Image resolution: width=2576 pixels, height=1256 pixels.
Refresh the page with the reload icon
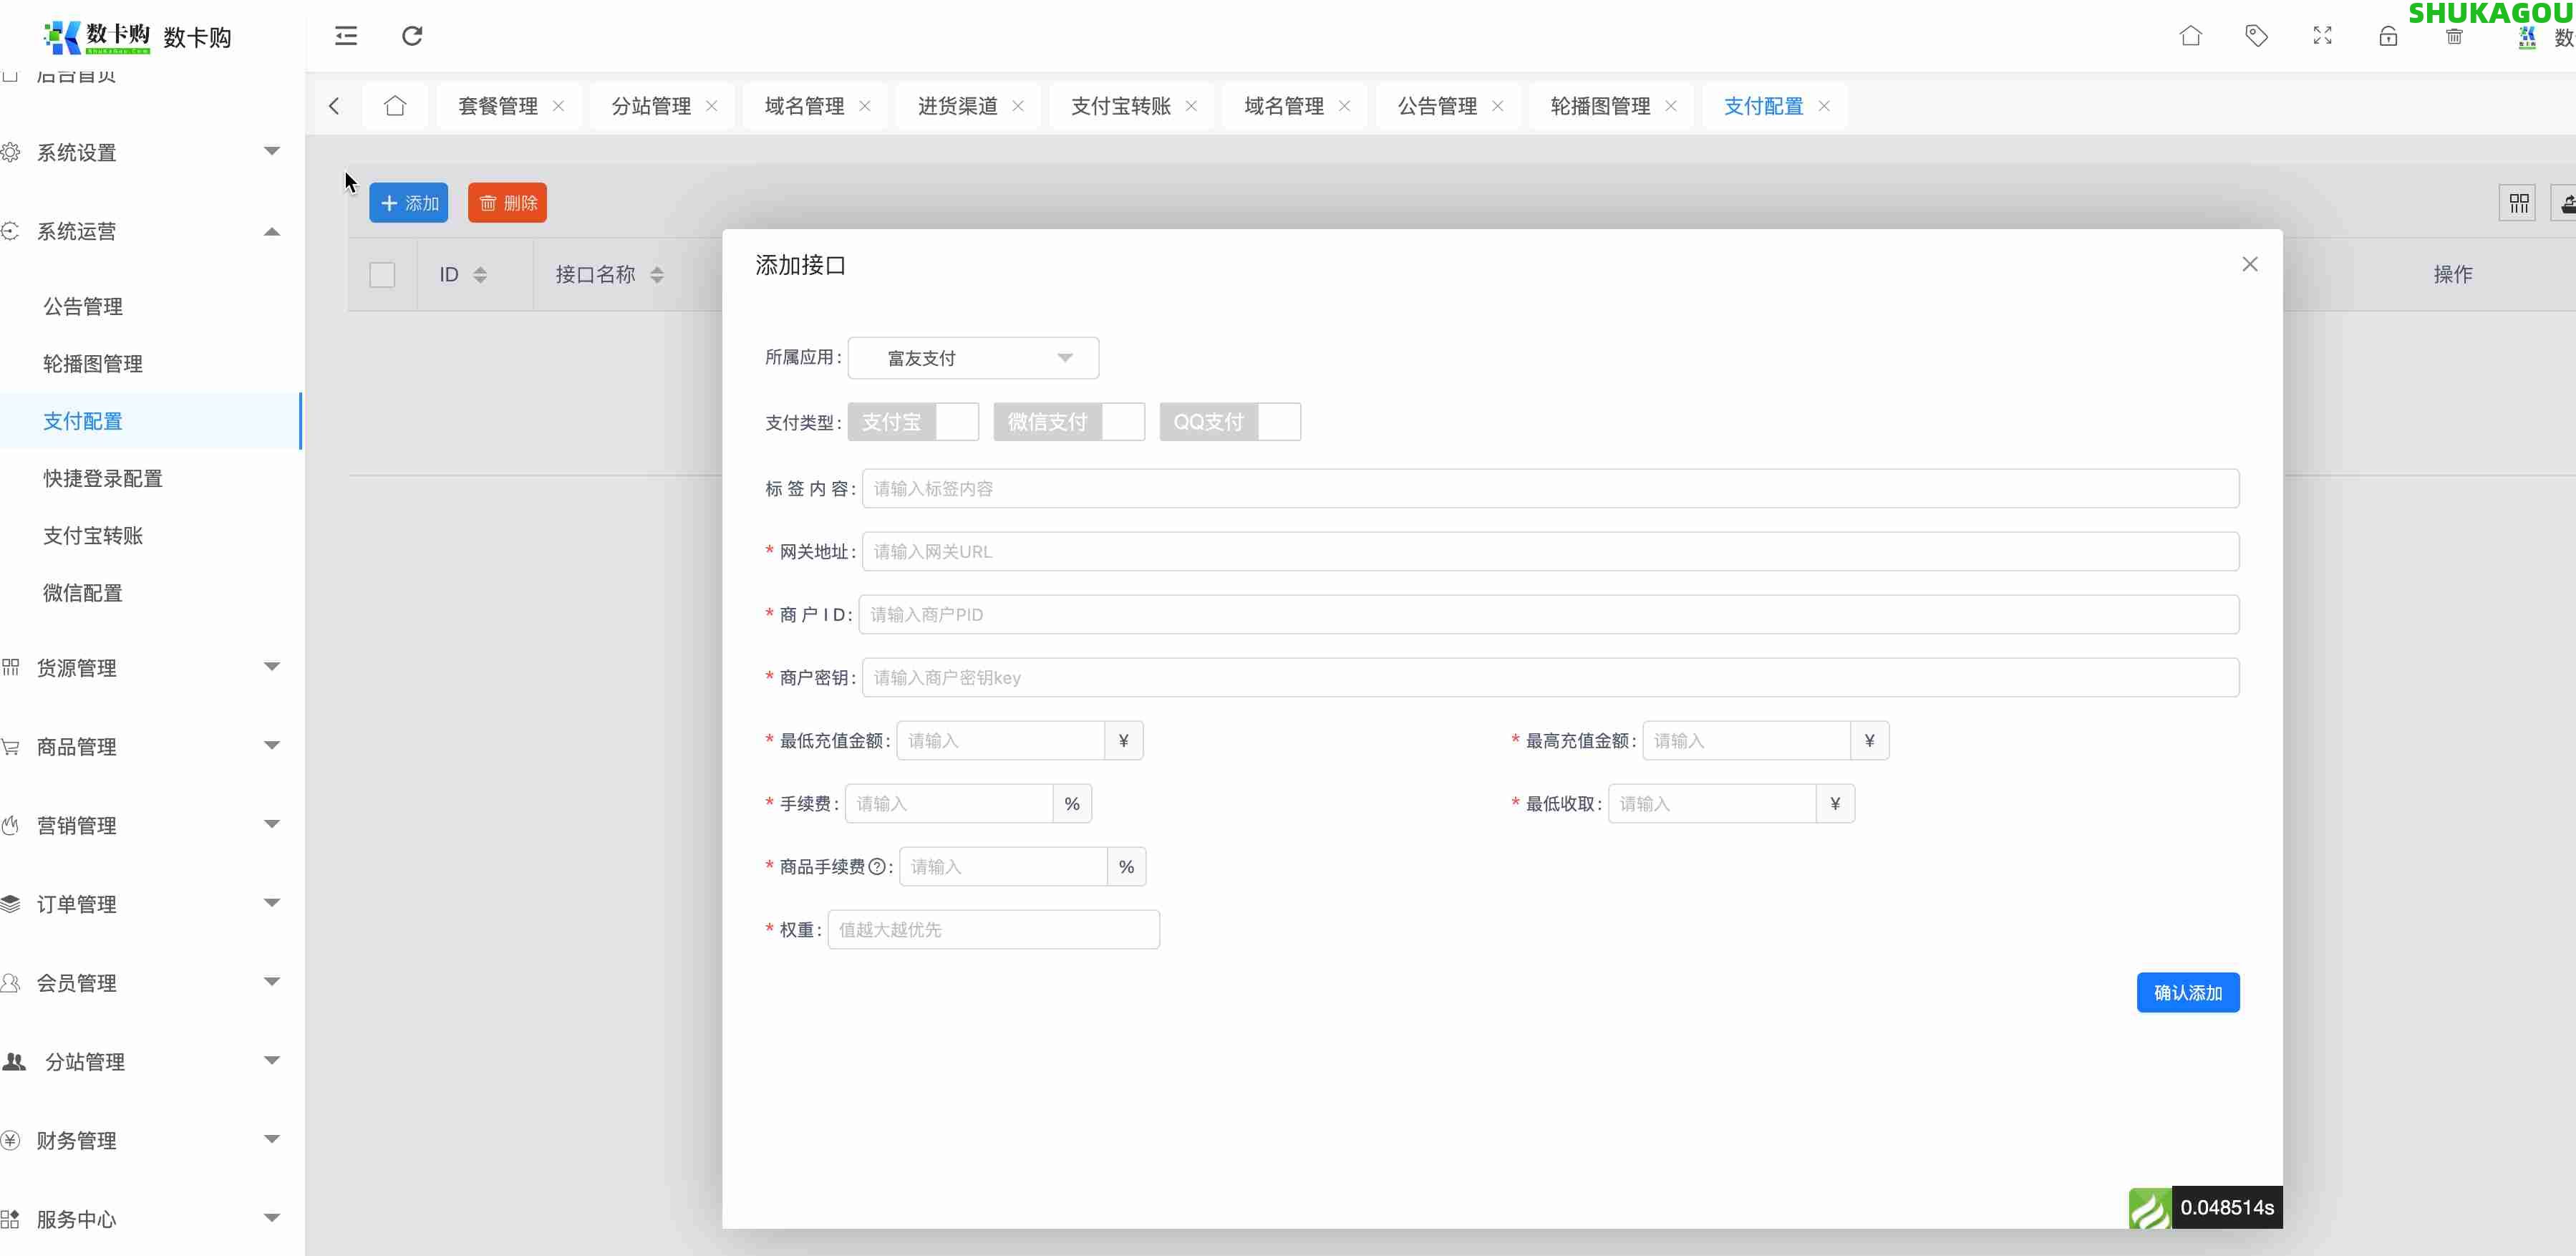click(x=410, y=36)
